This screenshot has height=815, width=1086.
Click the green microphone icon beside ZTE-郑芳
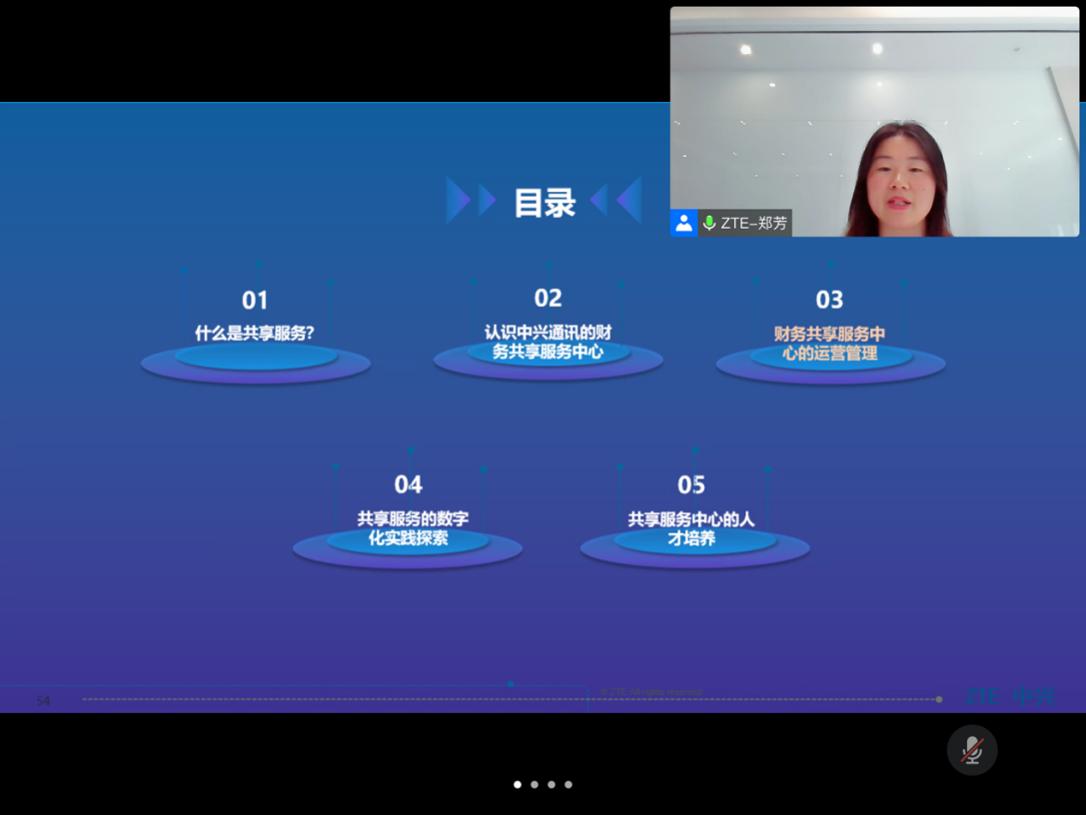coord(709,223)
